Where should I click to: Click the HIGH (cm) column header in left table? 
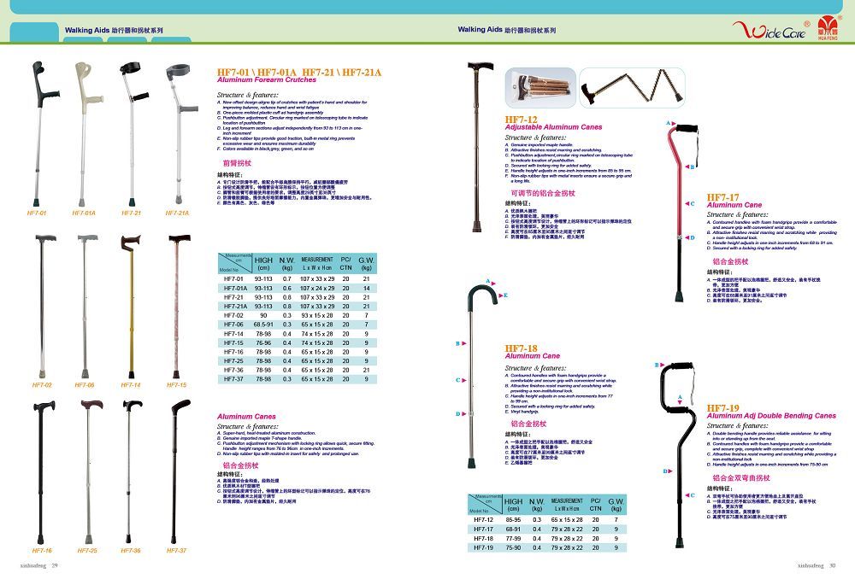tap(263, 263)
